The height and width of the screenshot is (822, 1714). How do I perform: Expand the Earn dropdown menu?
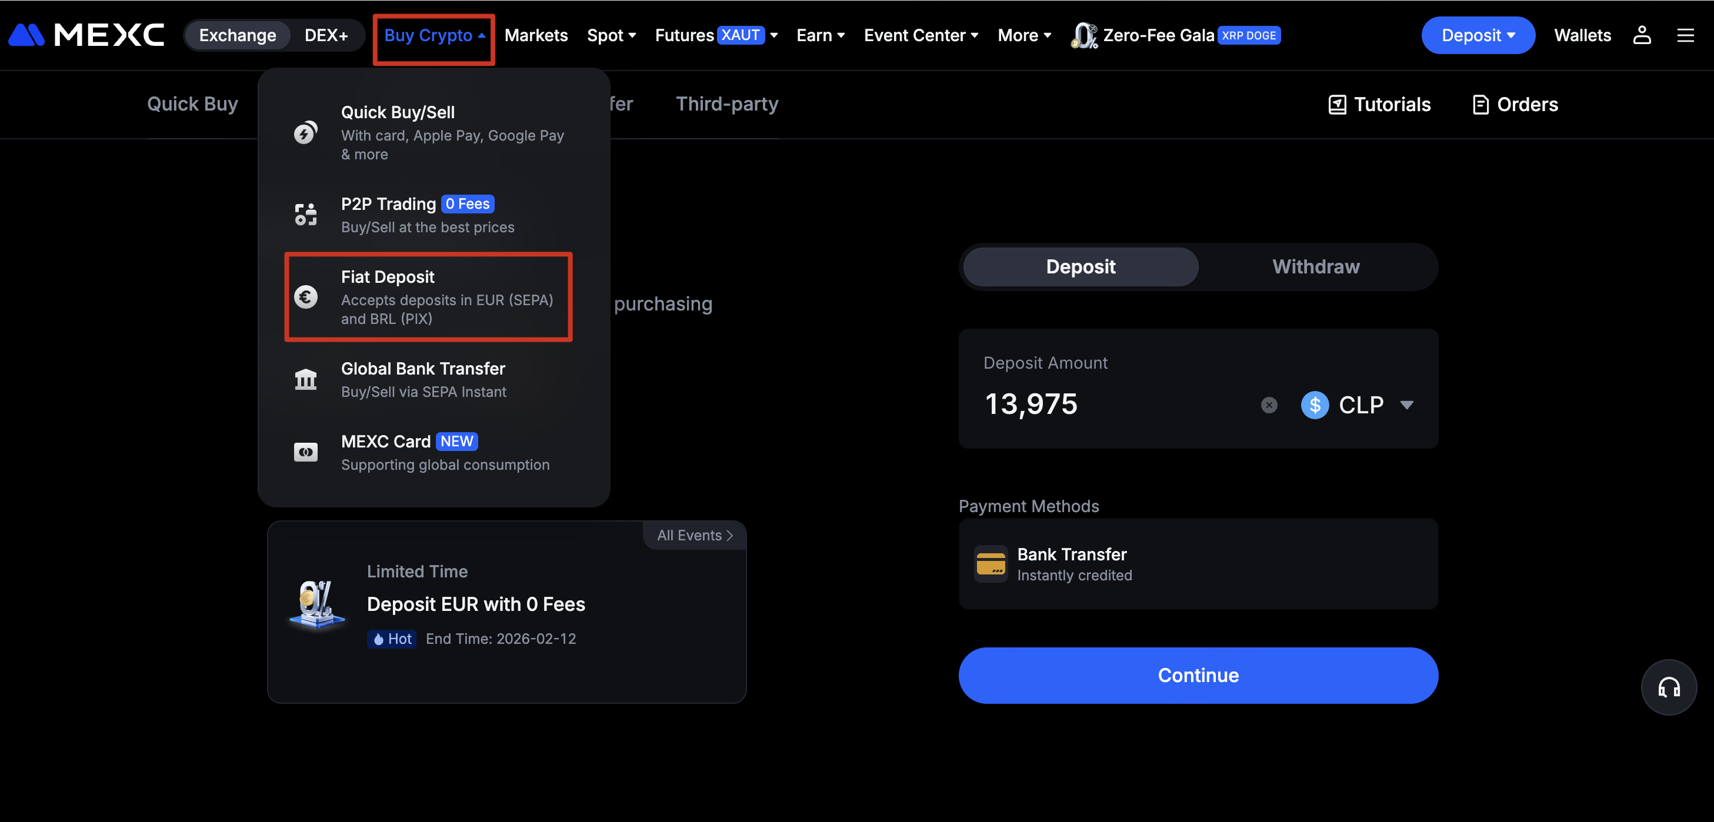pyautogui.click(x=820, y=35)
